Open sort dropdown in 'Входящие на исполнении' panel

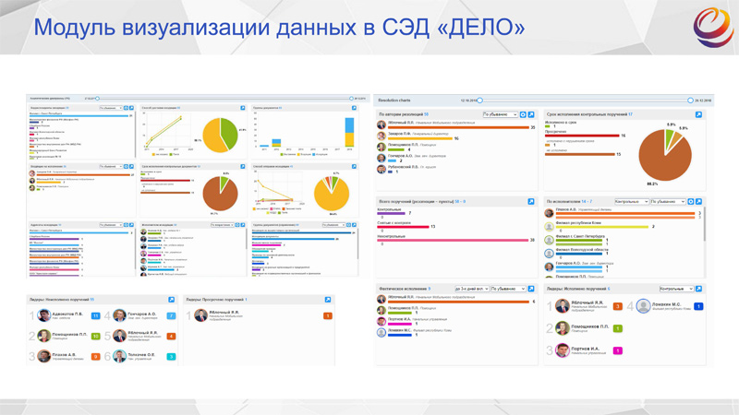(x=111, y=166)
